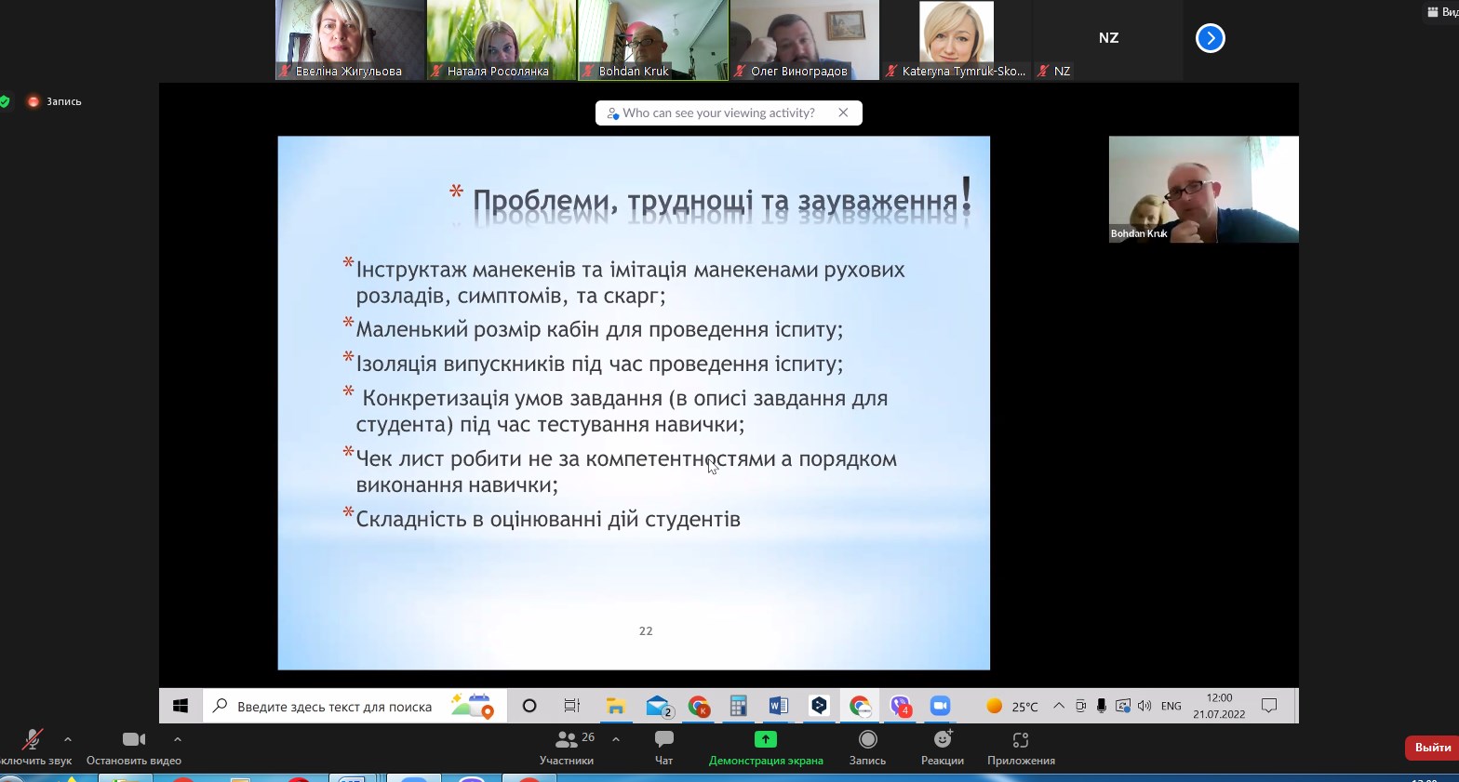Unmute the microphone in Zoom toolbar
This screenshot has width=1459, height=782.
tap(33, 740)
